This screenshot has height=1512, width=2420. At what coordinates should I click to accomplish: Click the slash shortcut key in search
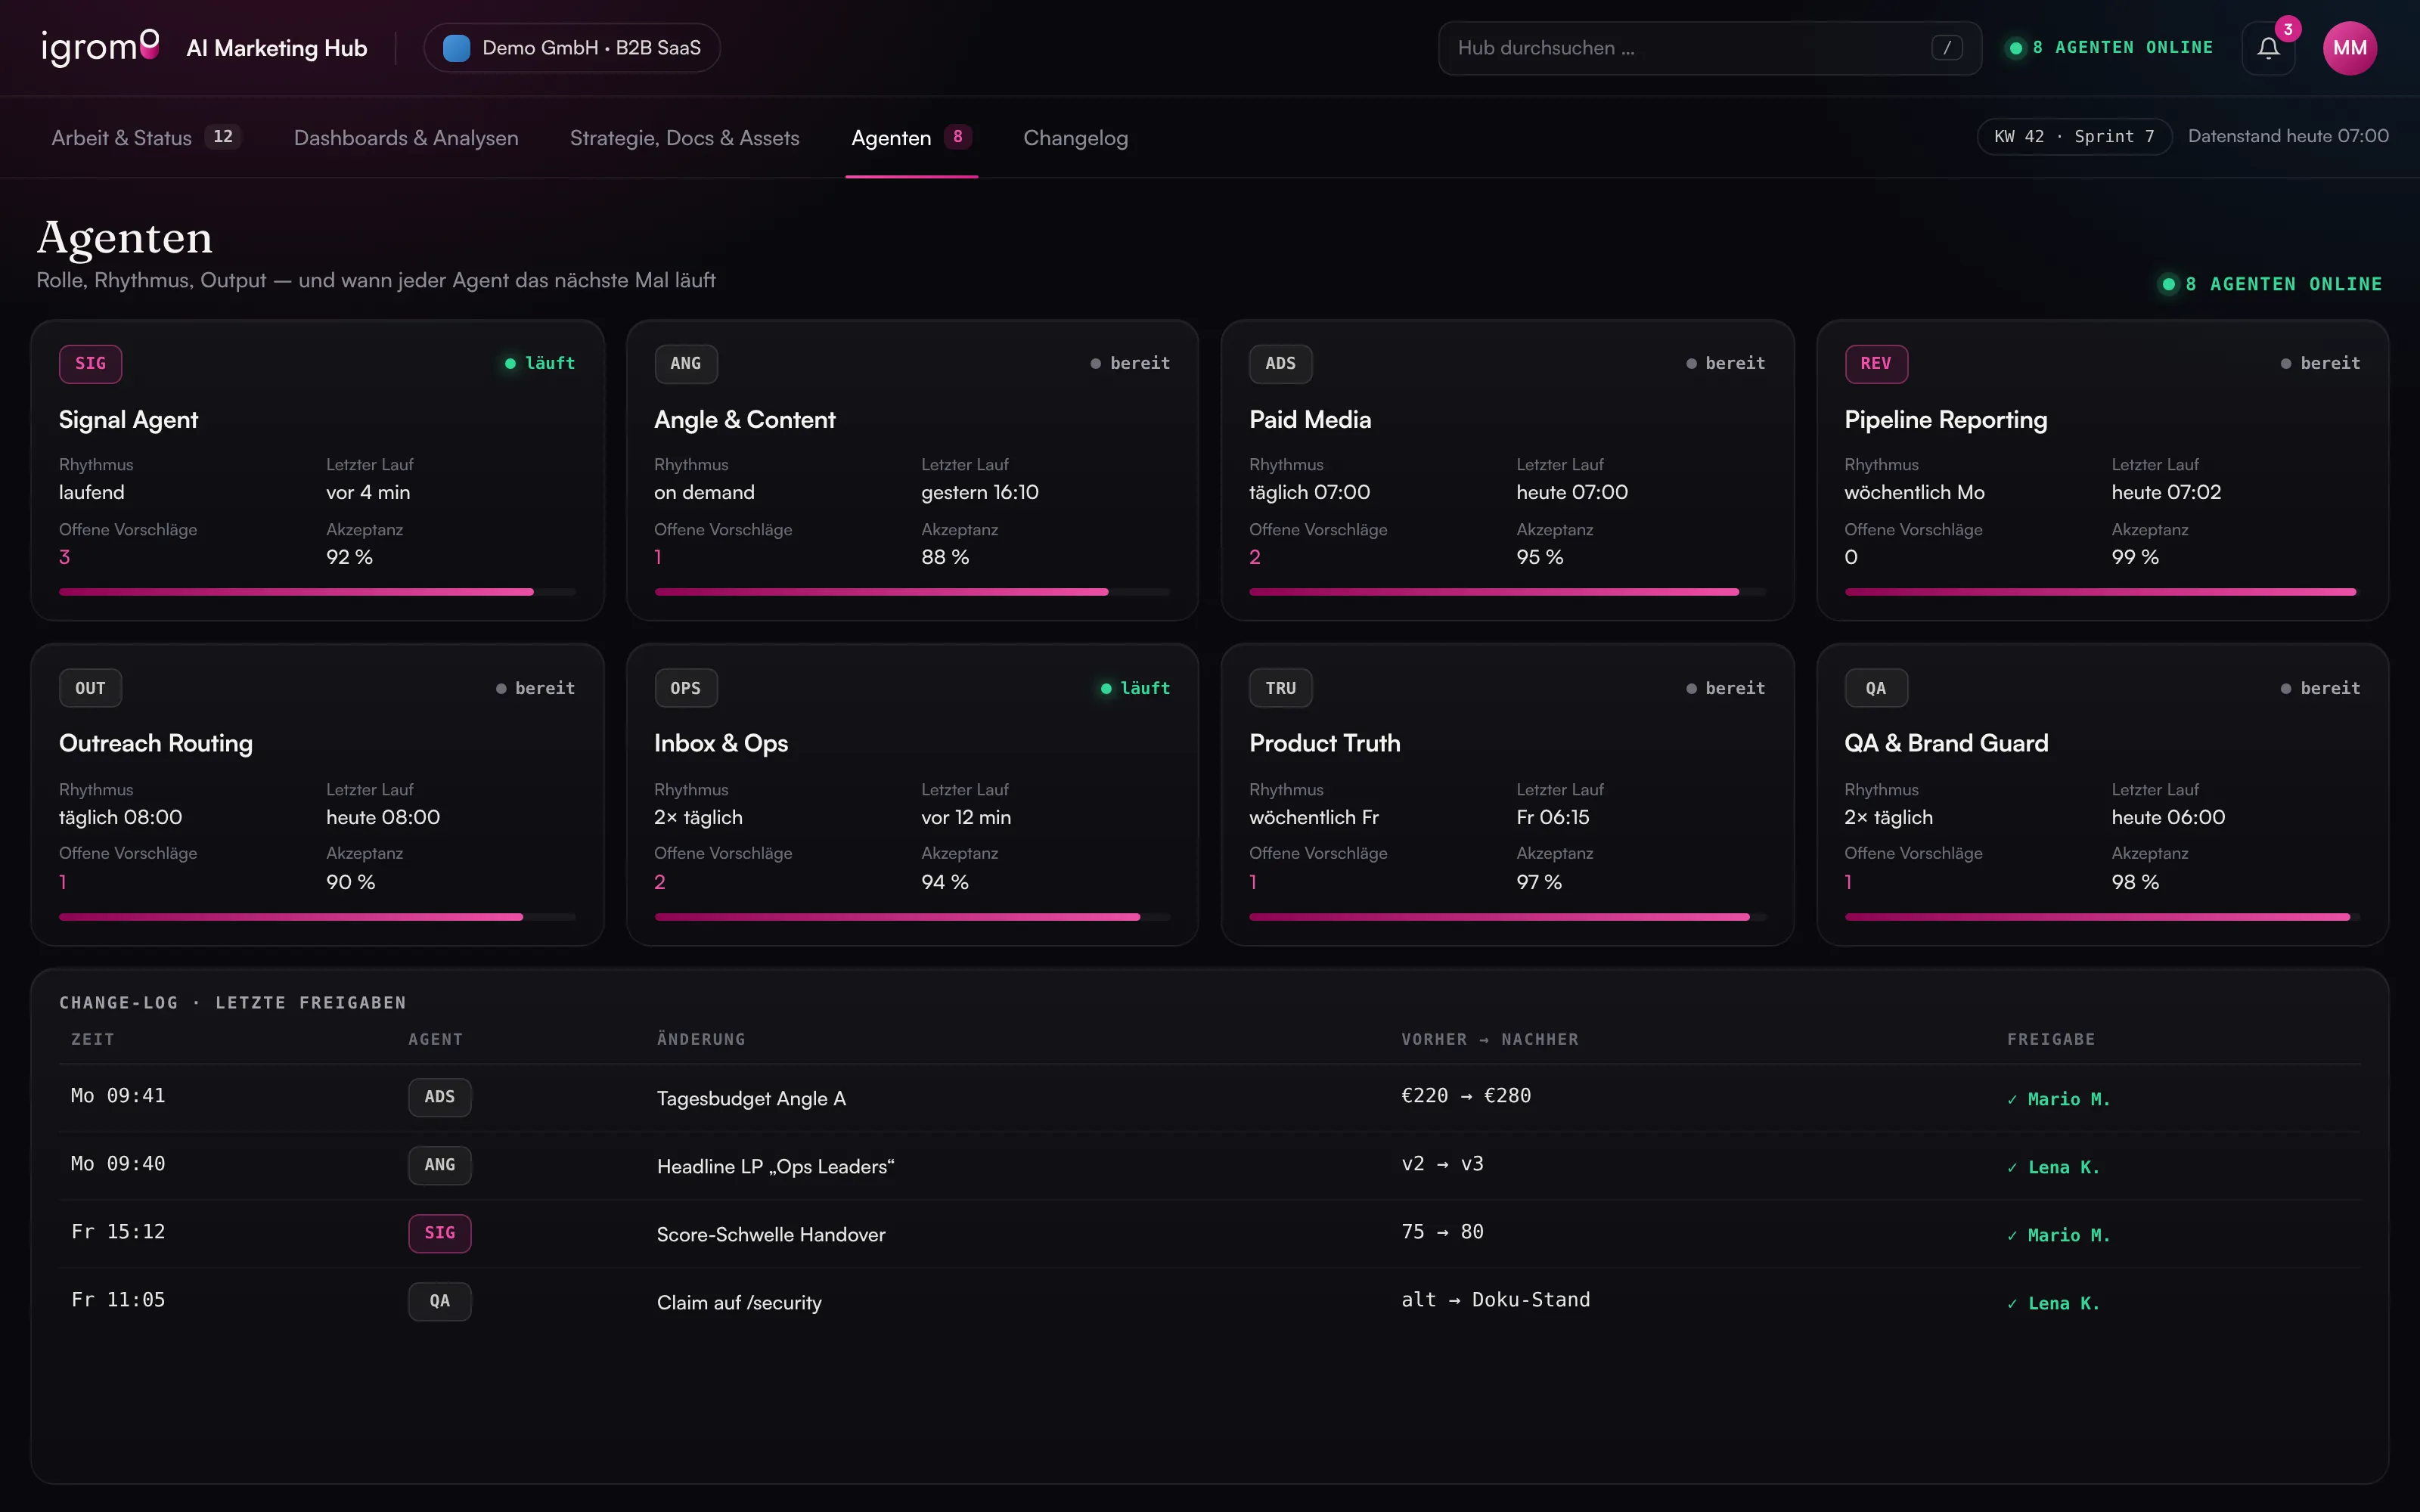1946,48
